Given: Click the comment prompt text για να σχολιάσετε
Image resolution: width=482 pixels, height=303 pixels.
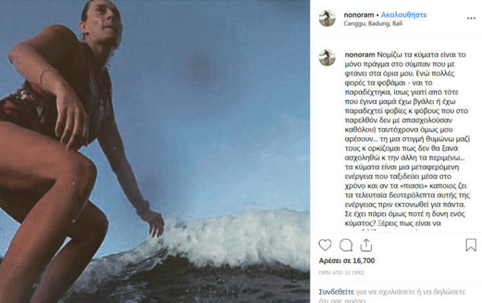Looking at the screenshot, I should coord(388,292).
